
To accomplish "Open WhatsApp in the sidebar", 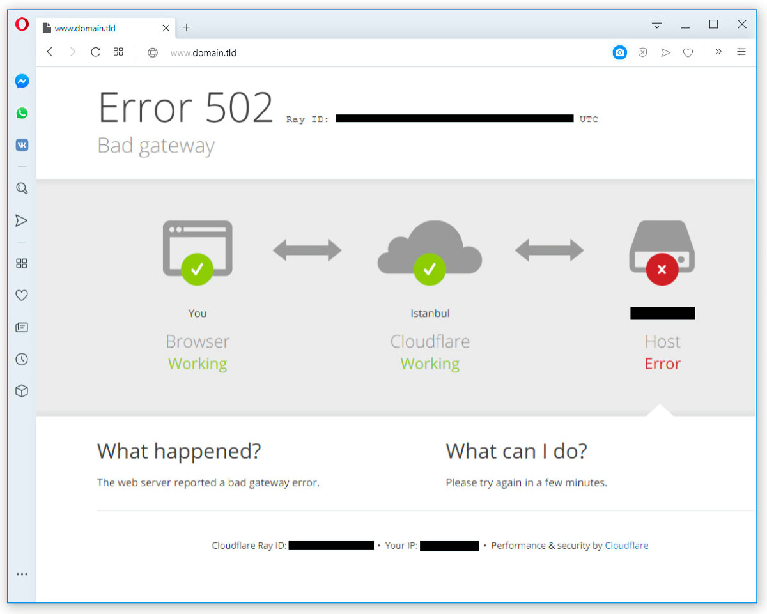I will click(22, 113).
